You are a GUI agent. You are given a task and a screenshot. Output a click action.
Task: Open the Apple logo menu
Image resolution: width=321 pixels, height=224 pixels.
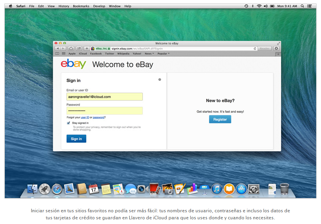pos(11,6)
